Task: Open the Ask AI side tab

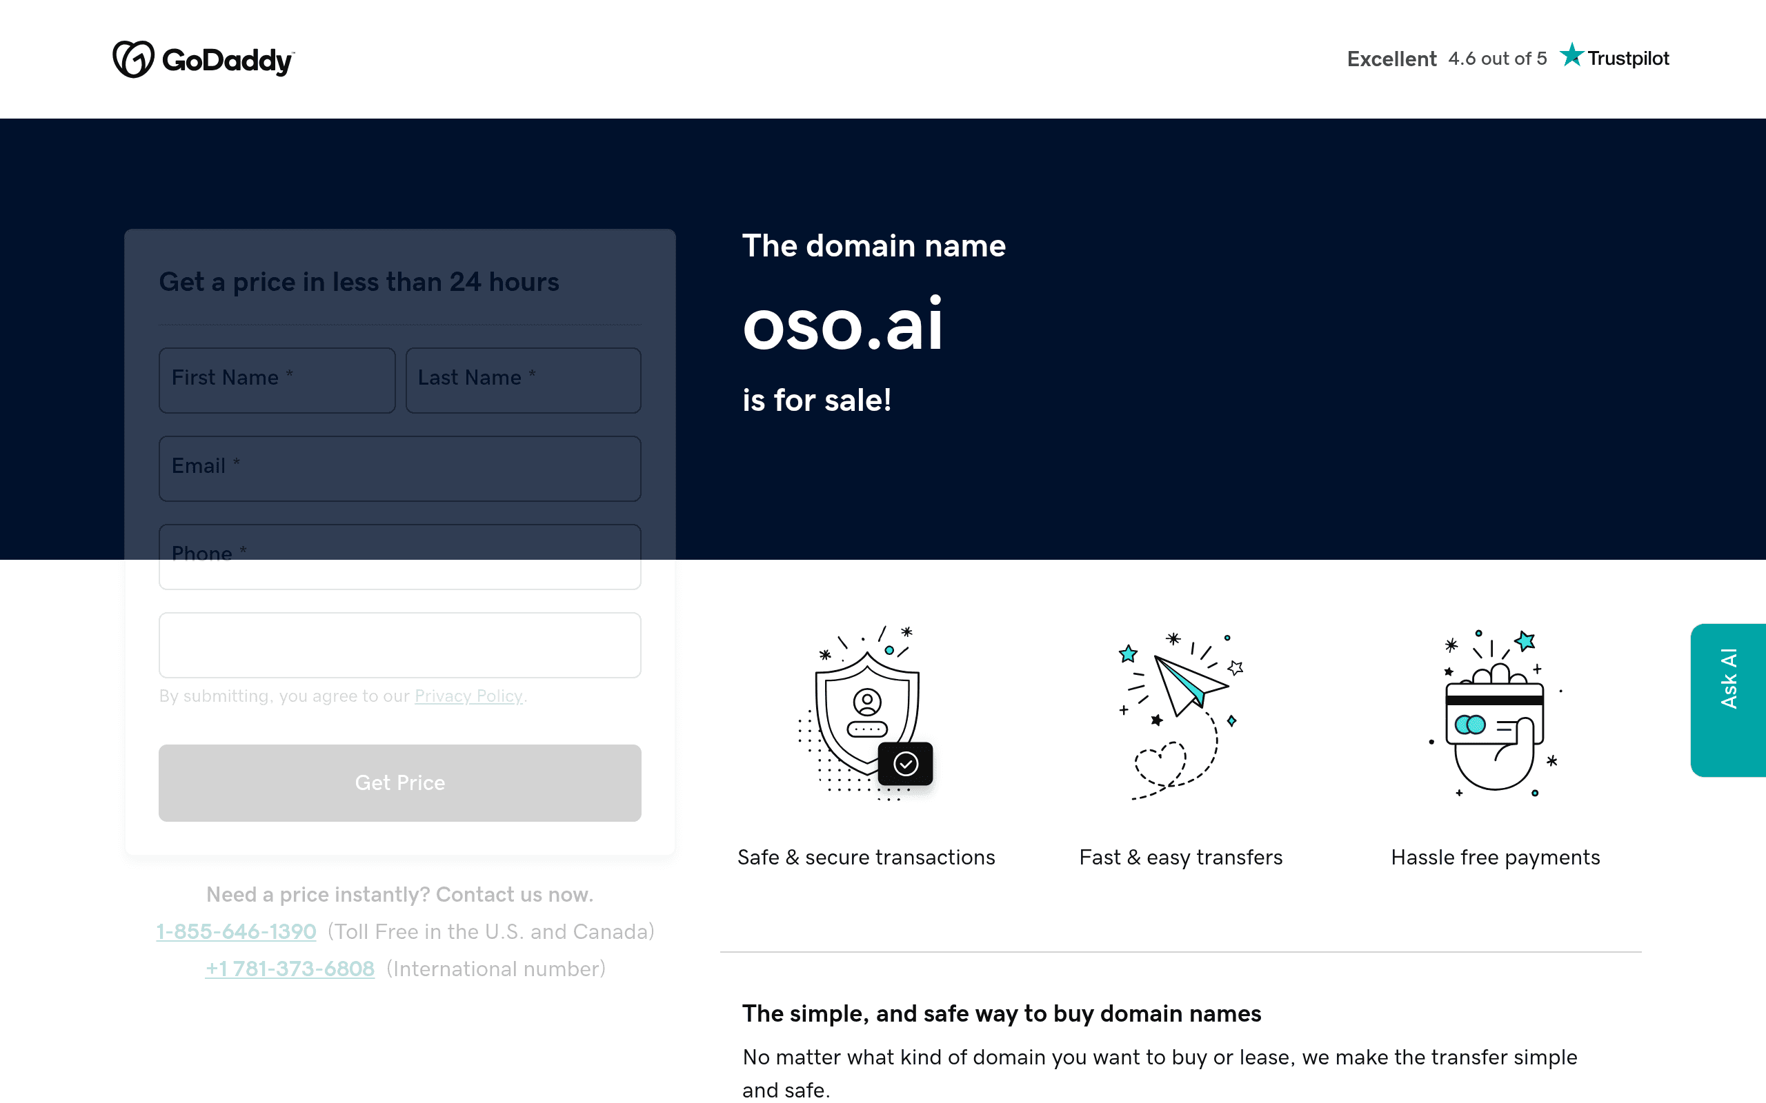Action: (1728, 700)
